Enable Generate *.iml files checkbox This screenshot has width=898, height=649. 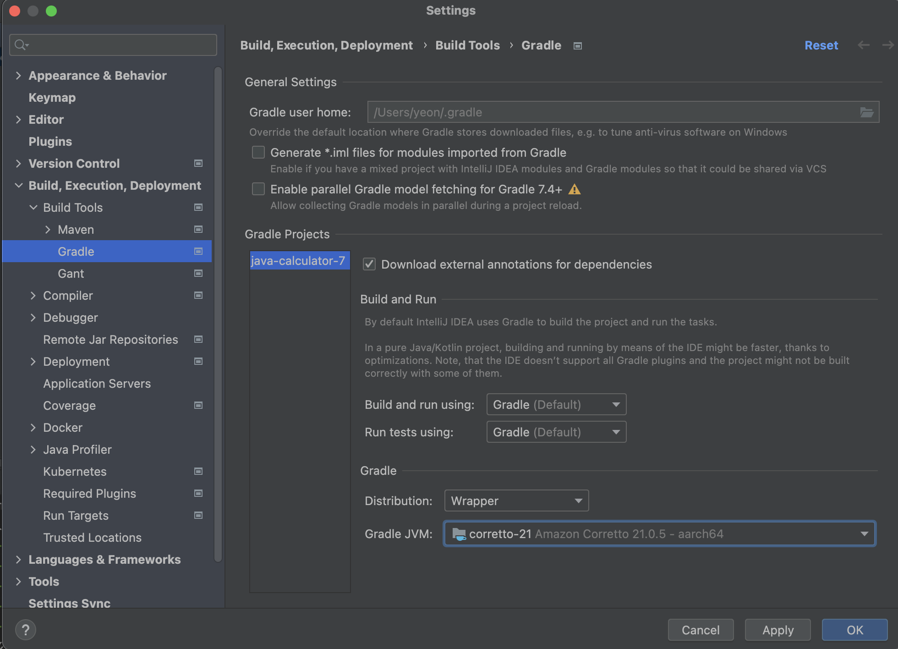tap(258, 153)
